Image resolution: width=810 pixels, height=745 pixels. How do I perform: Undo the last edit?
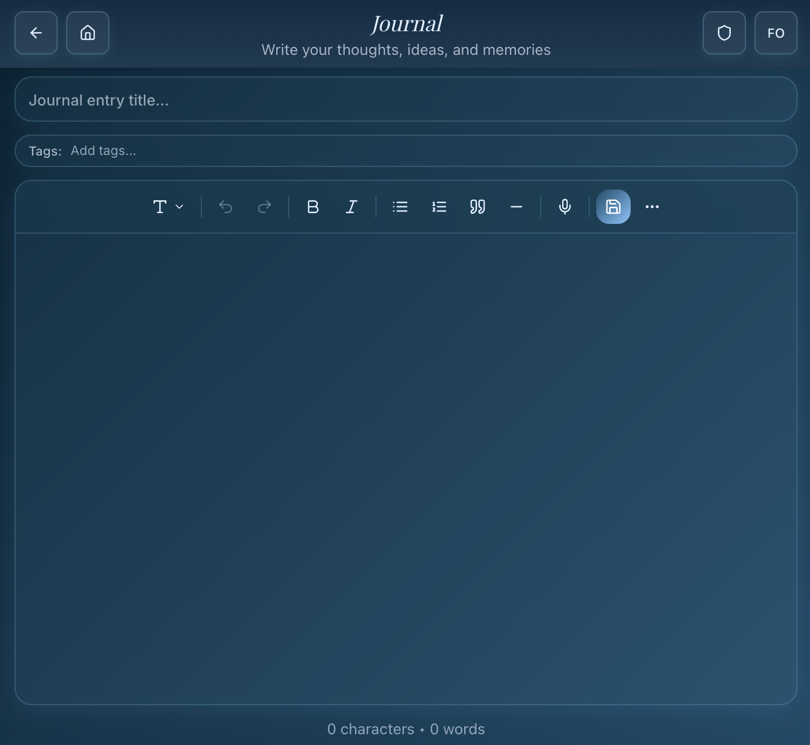[x=226, y=207]
